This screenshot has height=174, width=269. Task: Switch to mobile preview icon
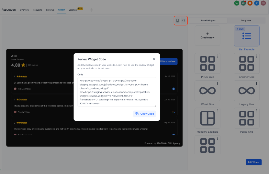[x=178, y=21]
